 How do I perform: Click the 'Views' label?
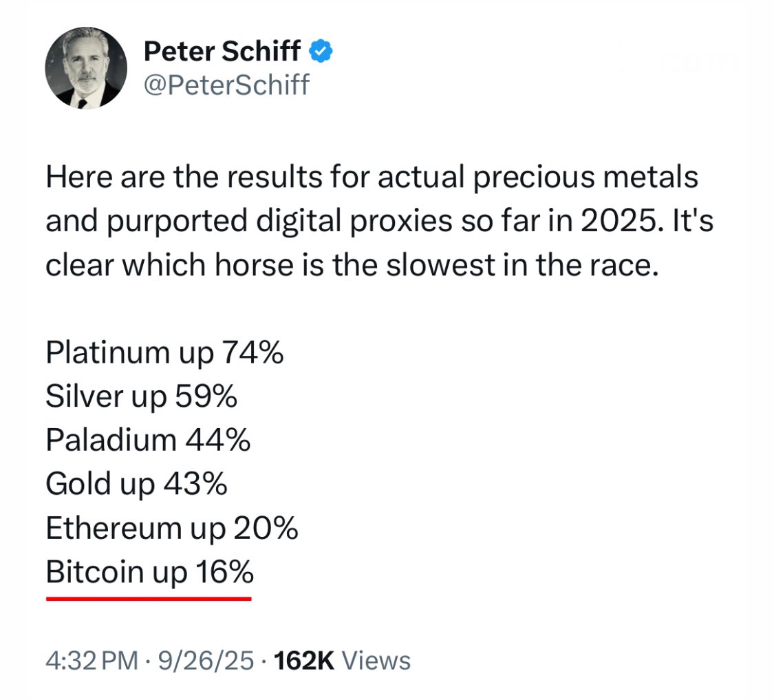click(376, 661)
